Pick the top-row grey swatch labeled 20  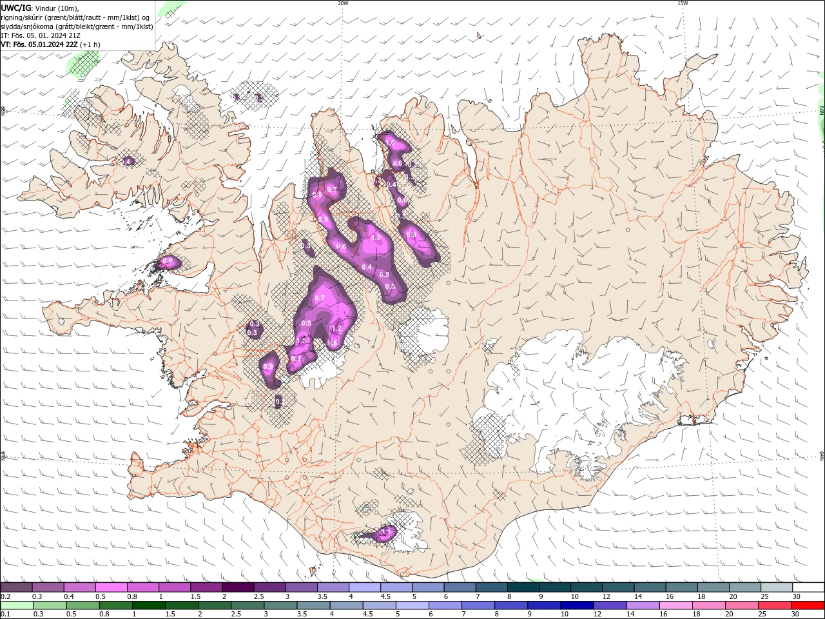745,587
